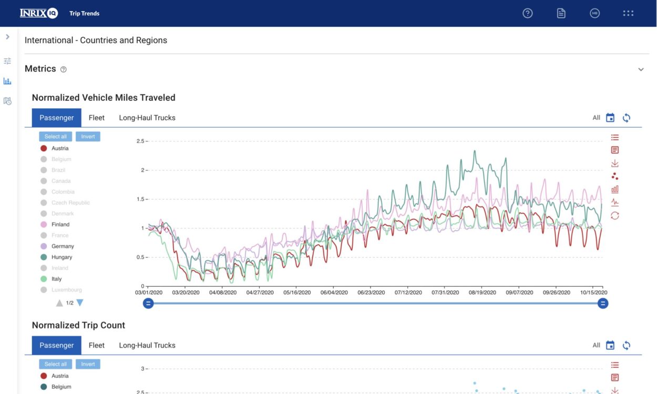
Task: Click the Invert selection button
Action: tap(88, 136)
